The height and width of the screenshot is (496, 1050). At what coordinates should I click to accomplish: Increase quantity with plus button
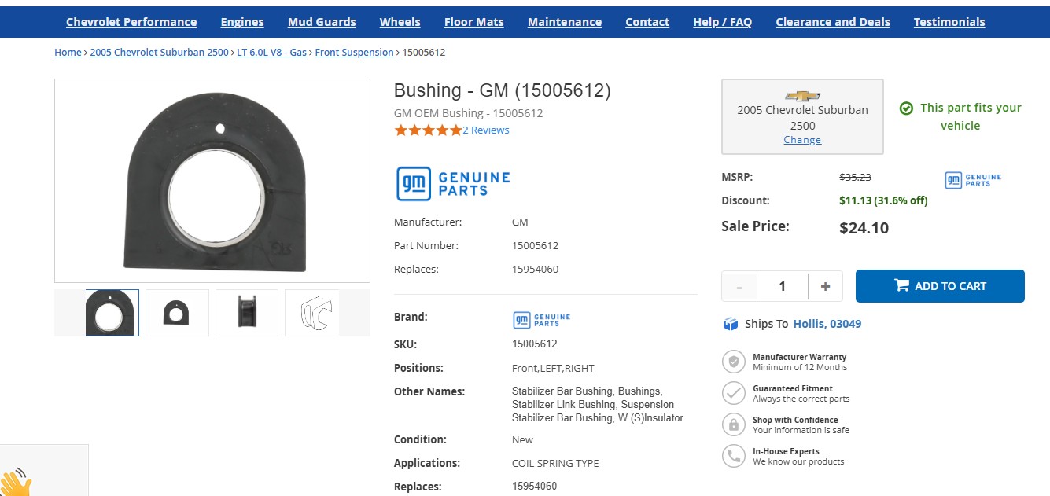click(x=825, y=286)
